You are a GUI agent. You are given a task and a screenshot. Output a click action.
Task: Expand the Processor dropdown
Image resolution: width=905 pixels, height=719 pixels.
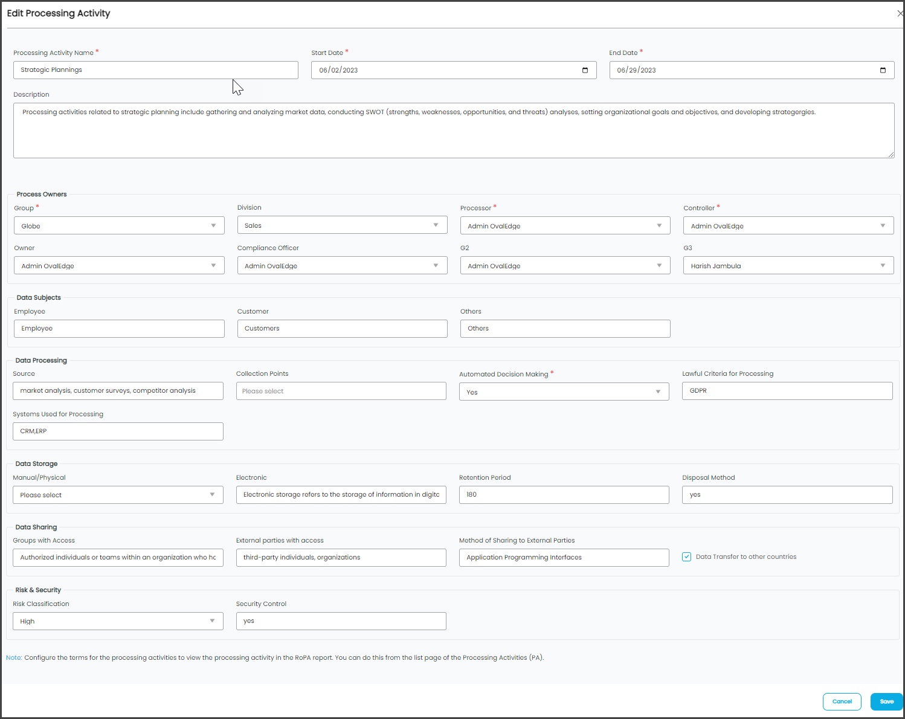[x=565, y=225]
